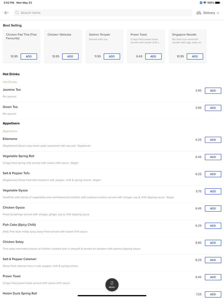The width and height of the screenshot is (224, 298).
Task: Select the Salt & Pepper Tofu name
Action: tap(16, 173)
